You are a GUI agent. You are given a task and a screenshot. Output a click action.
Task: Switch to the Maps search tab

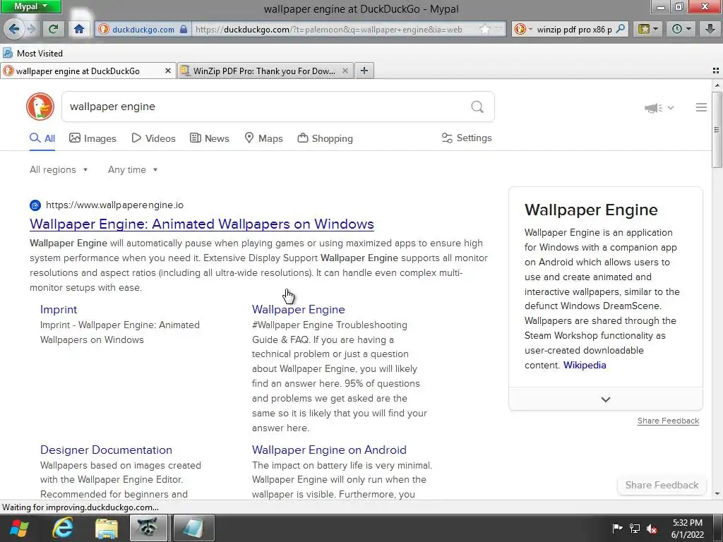264,138
